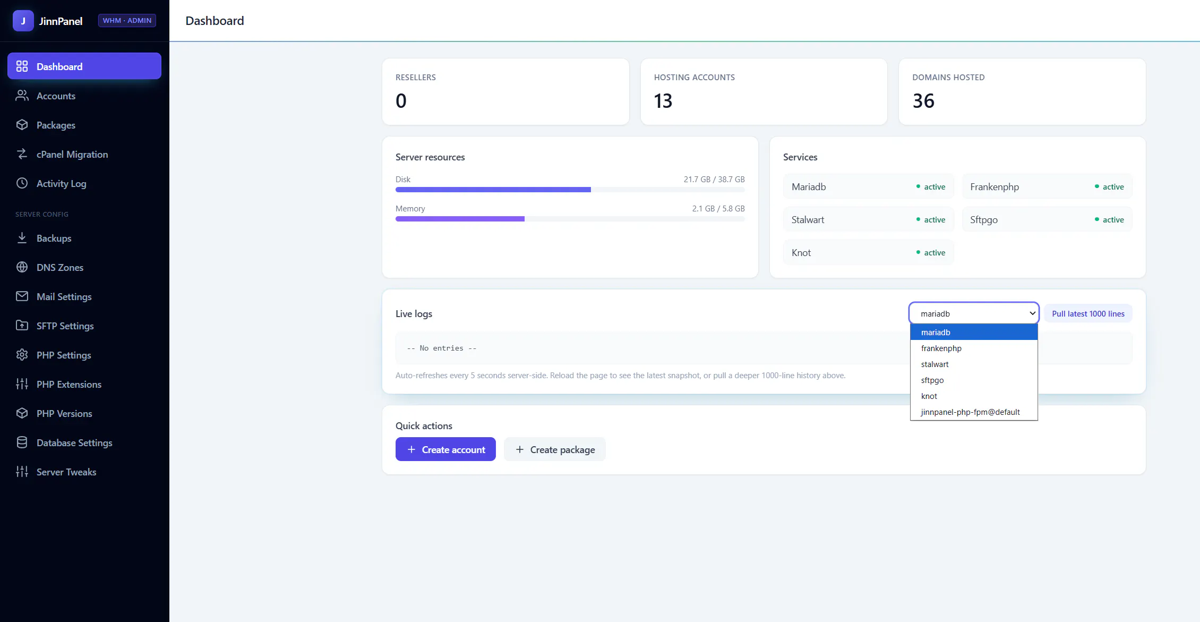
Task: Click the Mariadb active service card
Action: click(x=868, y=186)
